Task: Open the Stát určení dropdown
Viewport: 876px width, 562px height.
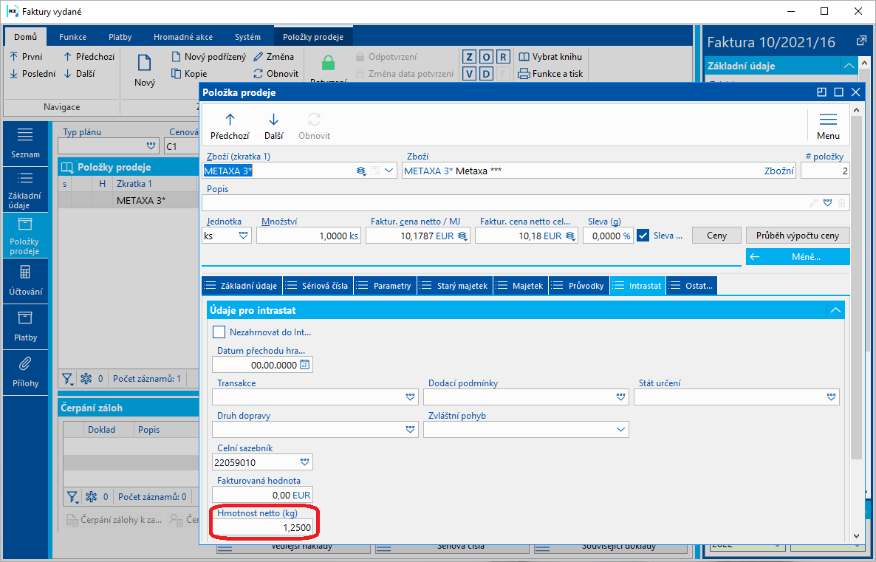Action: click(831, 397)
